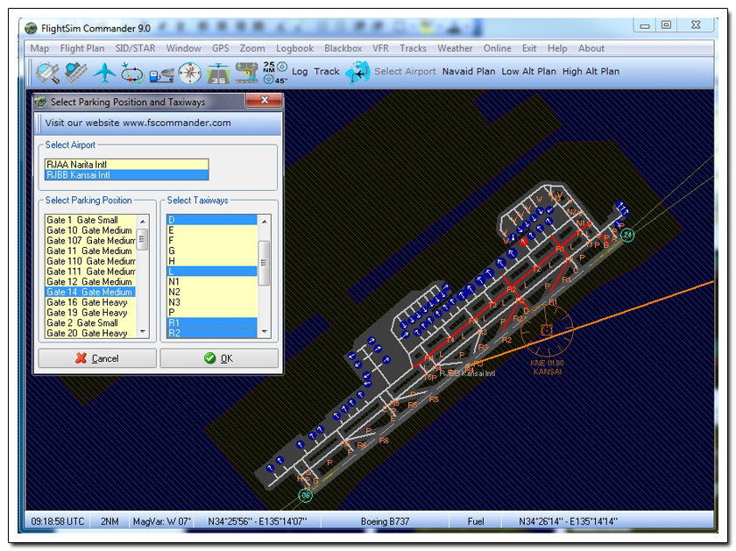Open the Map menu
The height and width of the screenshot is (551, 736).
pos(39,48)
